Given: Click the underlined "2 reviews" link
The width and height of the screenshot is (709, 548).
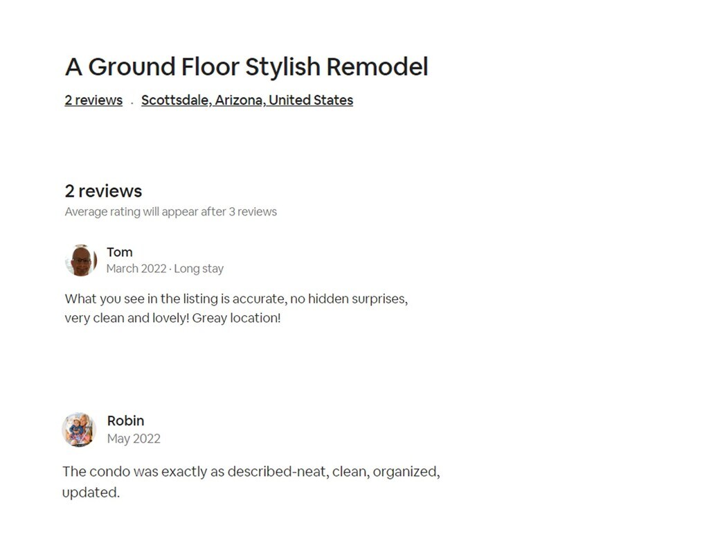Looking at the screenshot, I should 93,100.
